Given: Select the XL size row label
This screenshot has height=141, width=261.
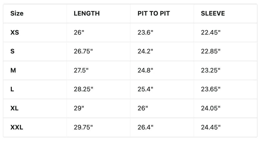Looking at the screenshot, I should pyautogui.click(x=15, y=108).
